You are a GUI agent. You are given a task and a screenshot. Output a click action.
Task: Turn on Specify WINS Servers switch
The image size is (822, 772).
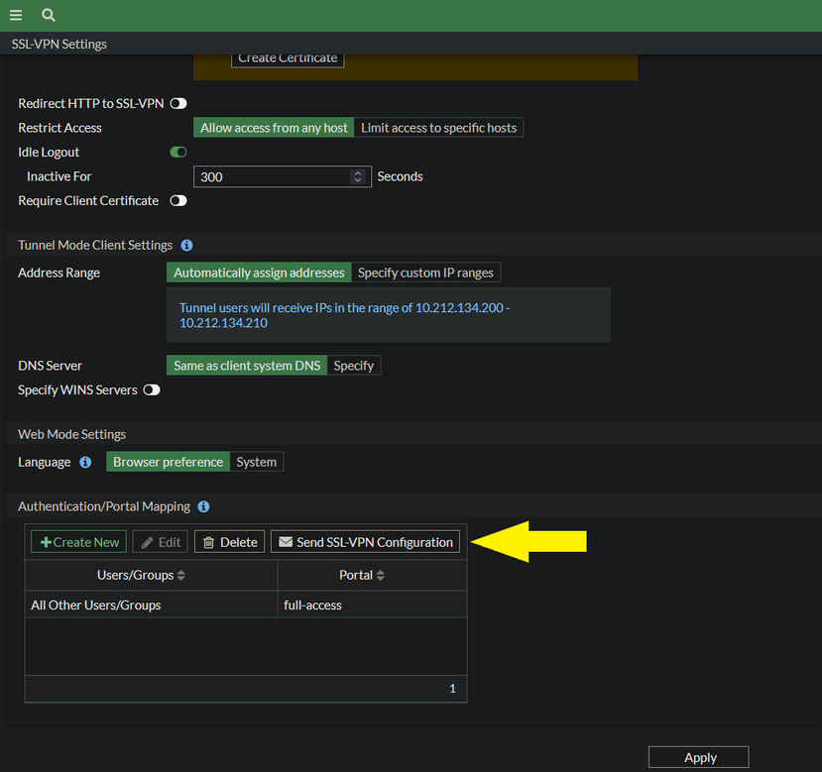coord(152,390)
